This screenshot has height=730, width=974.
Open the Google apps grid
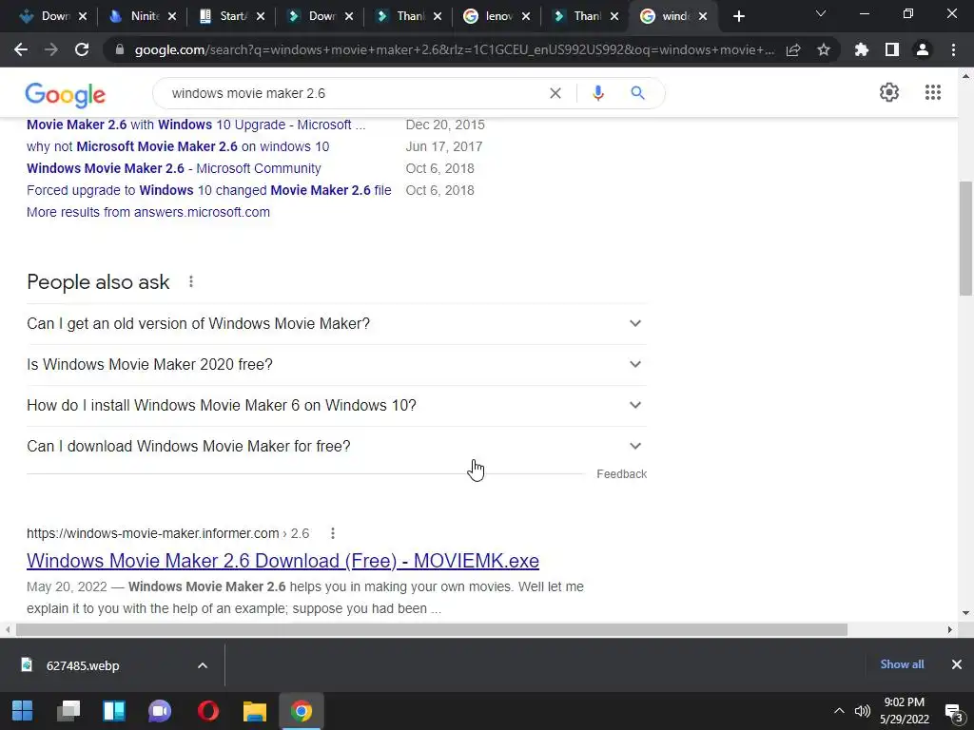click(932, 92)
